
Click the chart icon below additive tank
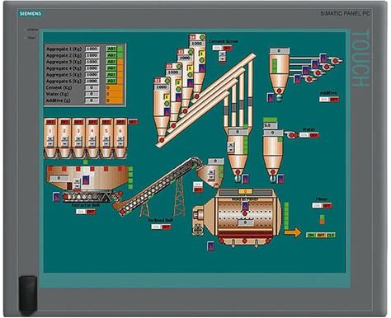[271, 97]
